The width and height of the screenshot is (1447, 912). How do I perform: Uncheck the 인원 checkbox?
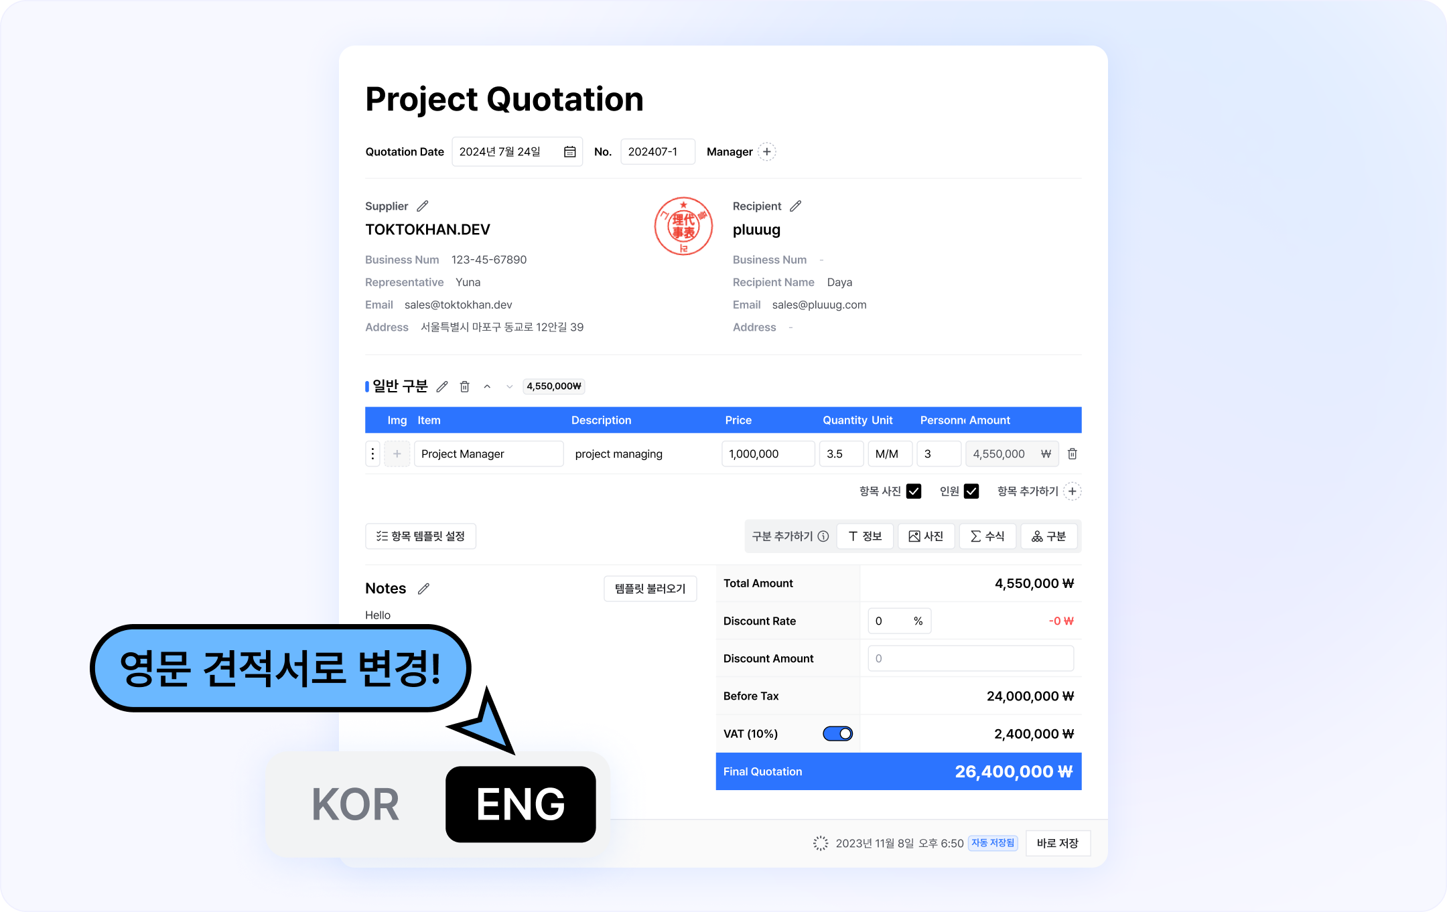tap(971, 491)
